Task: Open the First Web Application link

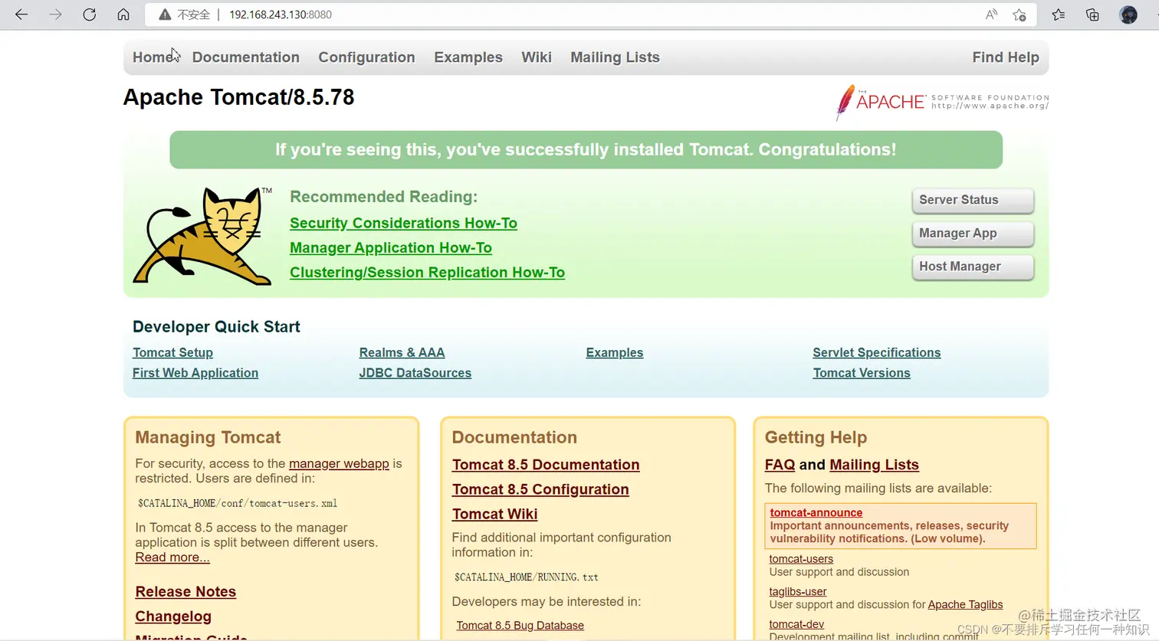Action: (x=195, y=373)
